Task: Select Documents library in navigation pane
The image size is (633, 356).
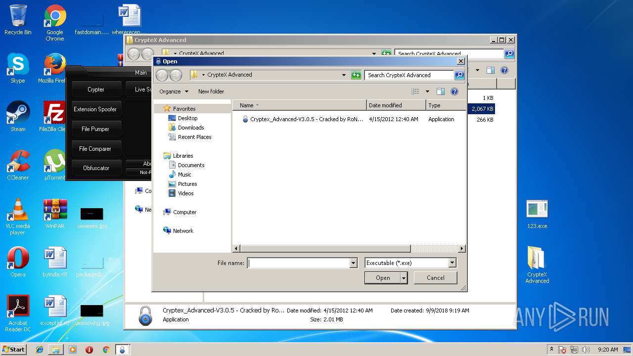Action: (186, 165)
